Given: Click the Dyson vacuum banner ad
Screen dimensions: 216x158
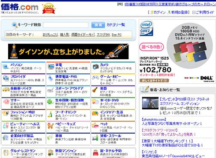Looking at the screenshot, I should point(68,52).
